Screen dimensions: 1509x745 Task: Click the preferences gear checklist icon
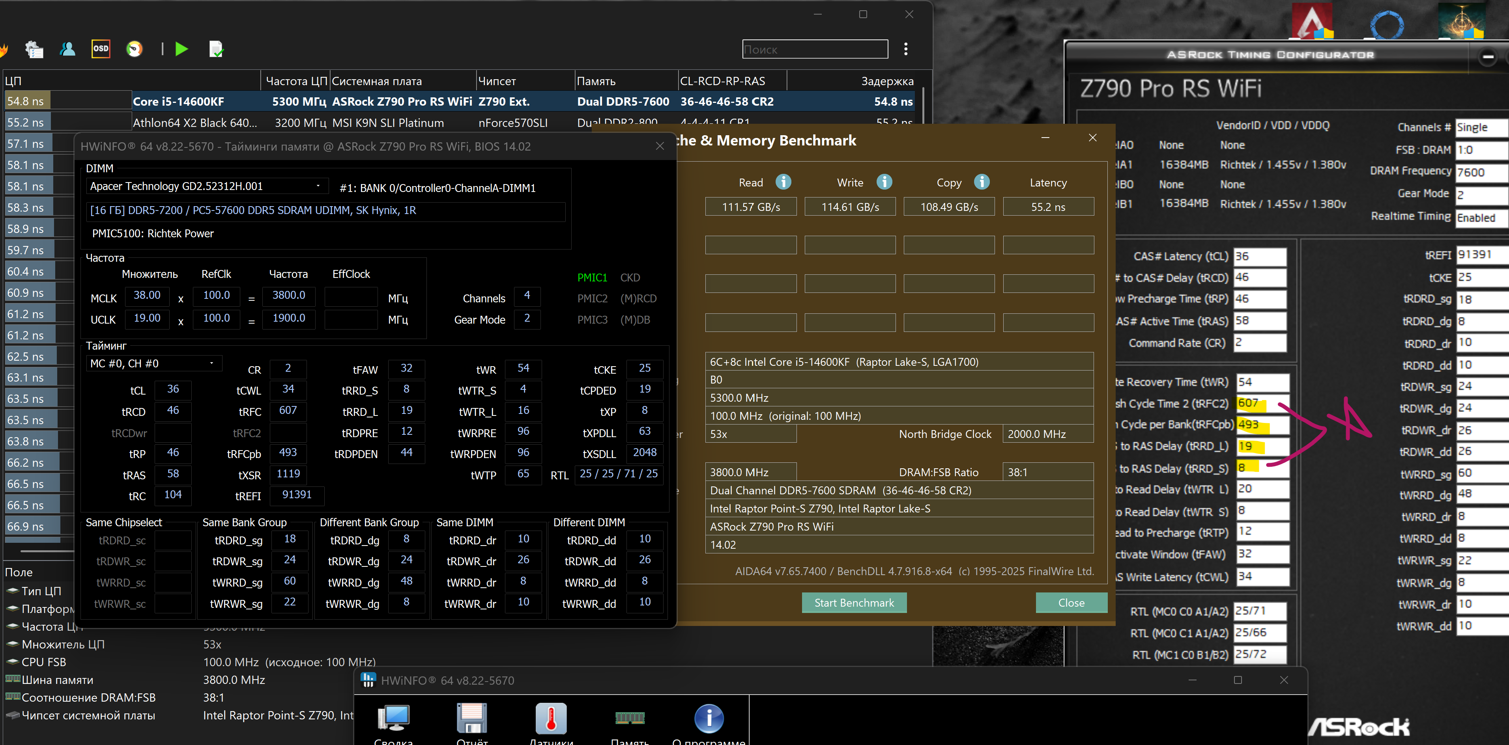pos(34,49)
